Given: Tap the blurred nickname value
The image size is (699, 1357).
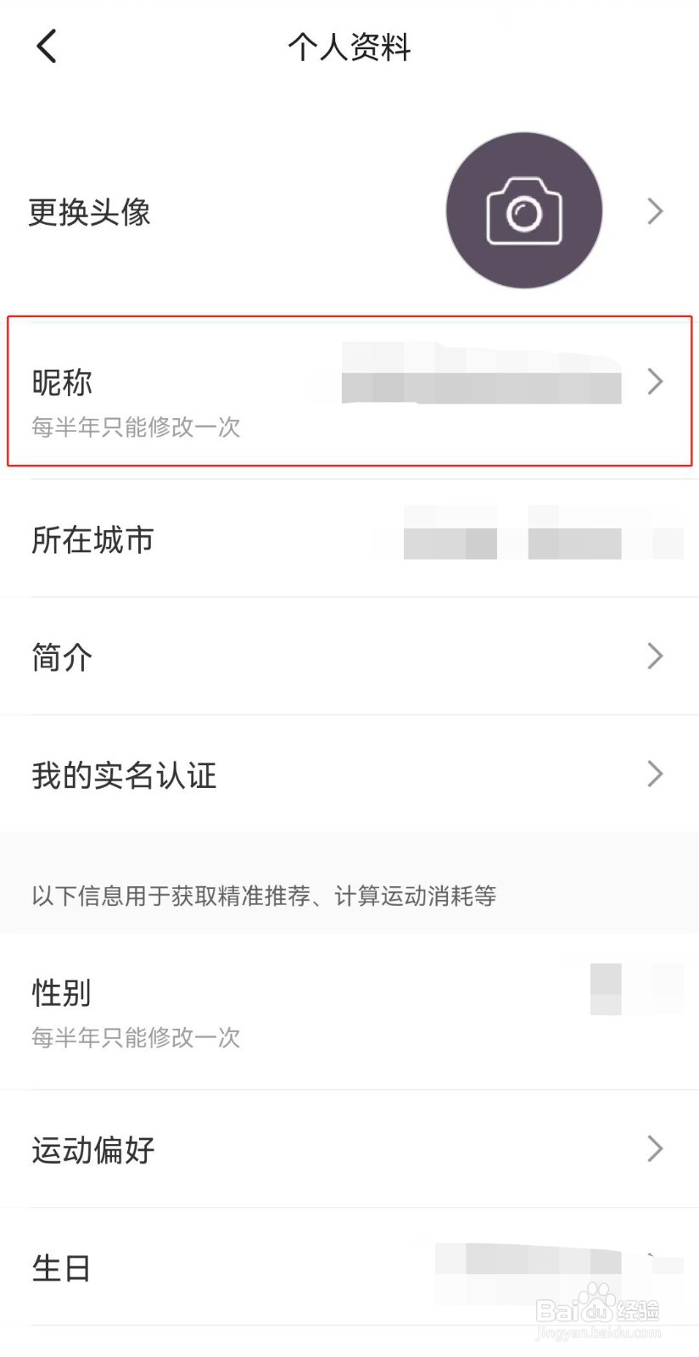Looking at the screenshot, I should click(482, 373).
